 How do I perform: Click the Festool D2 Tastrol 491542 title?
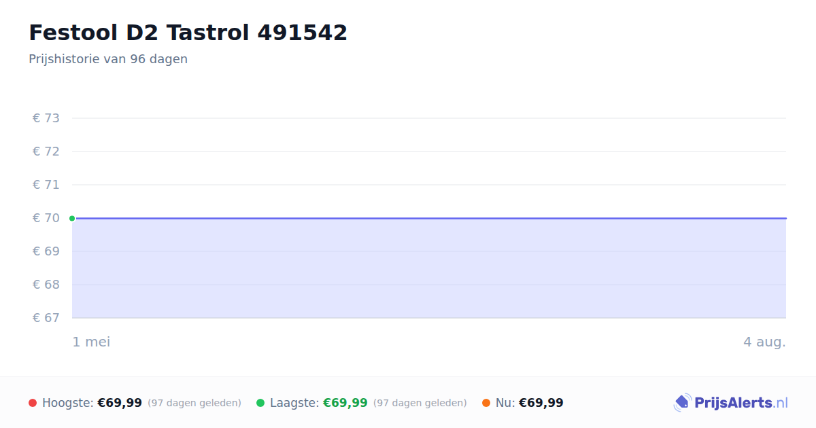pos(188,33)
